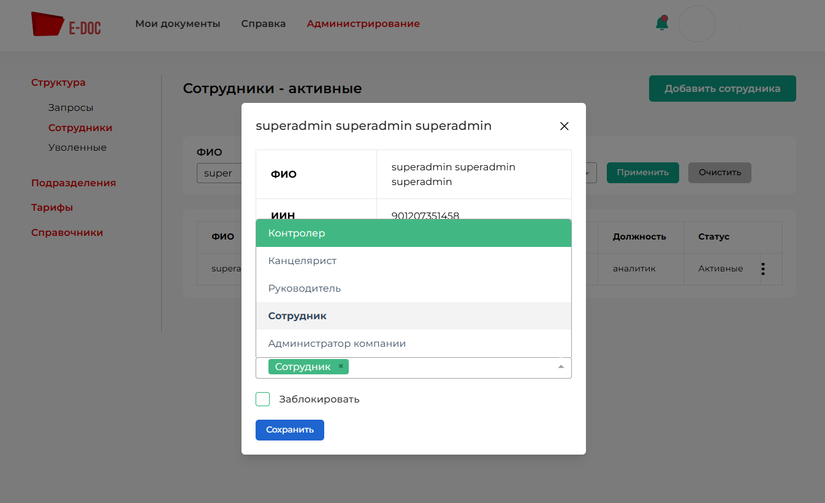Remove the Сотрудник tag from roles

(341, 366)
